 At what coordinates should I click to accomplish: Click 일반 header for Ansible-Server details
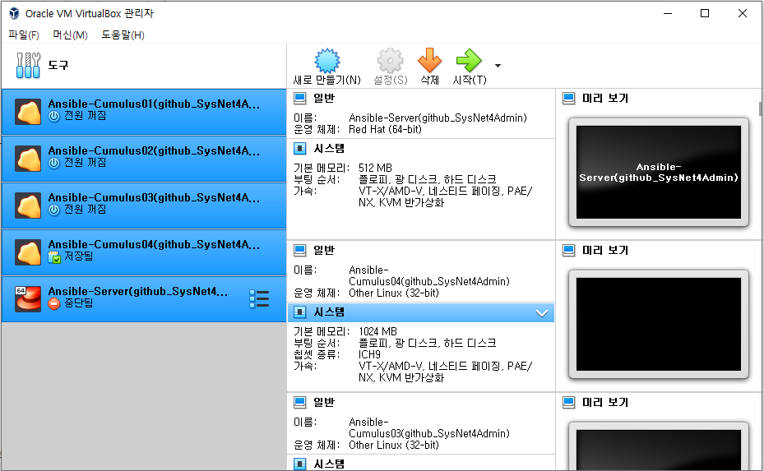pos(324,99)
